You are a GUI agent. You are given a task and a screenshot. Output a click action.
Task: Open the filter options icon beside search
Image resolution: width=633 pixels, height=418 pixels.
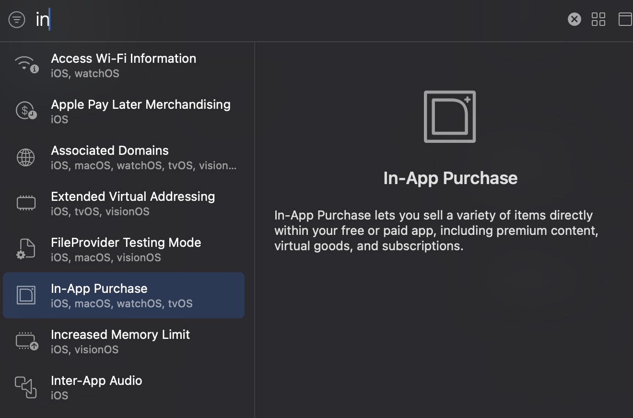point(17,20)
